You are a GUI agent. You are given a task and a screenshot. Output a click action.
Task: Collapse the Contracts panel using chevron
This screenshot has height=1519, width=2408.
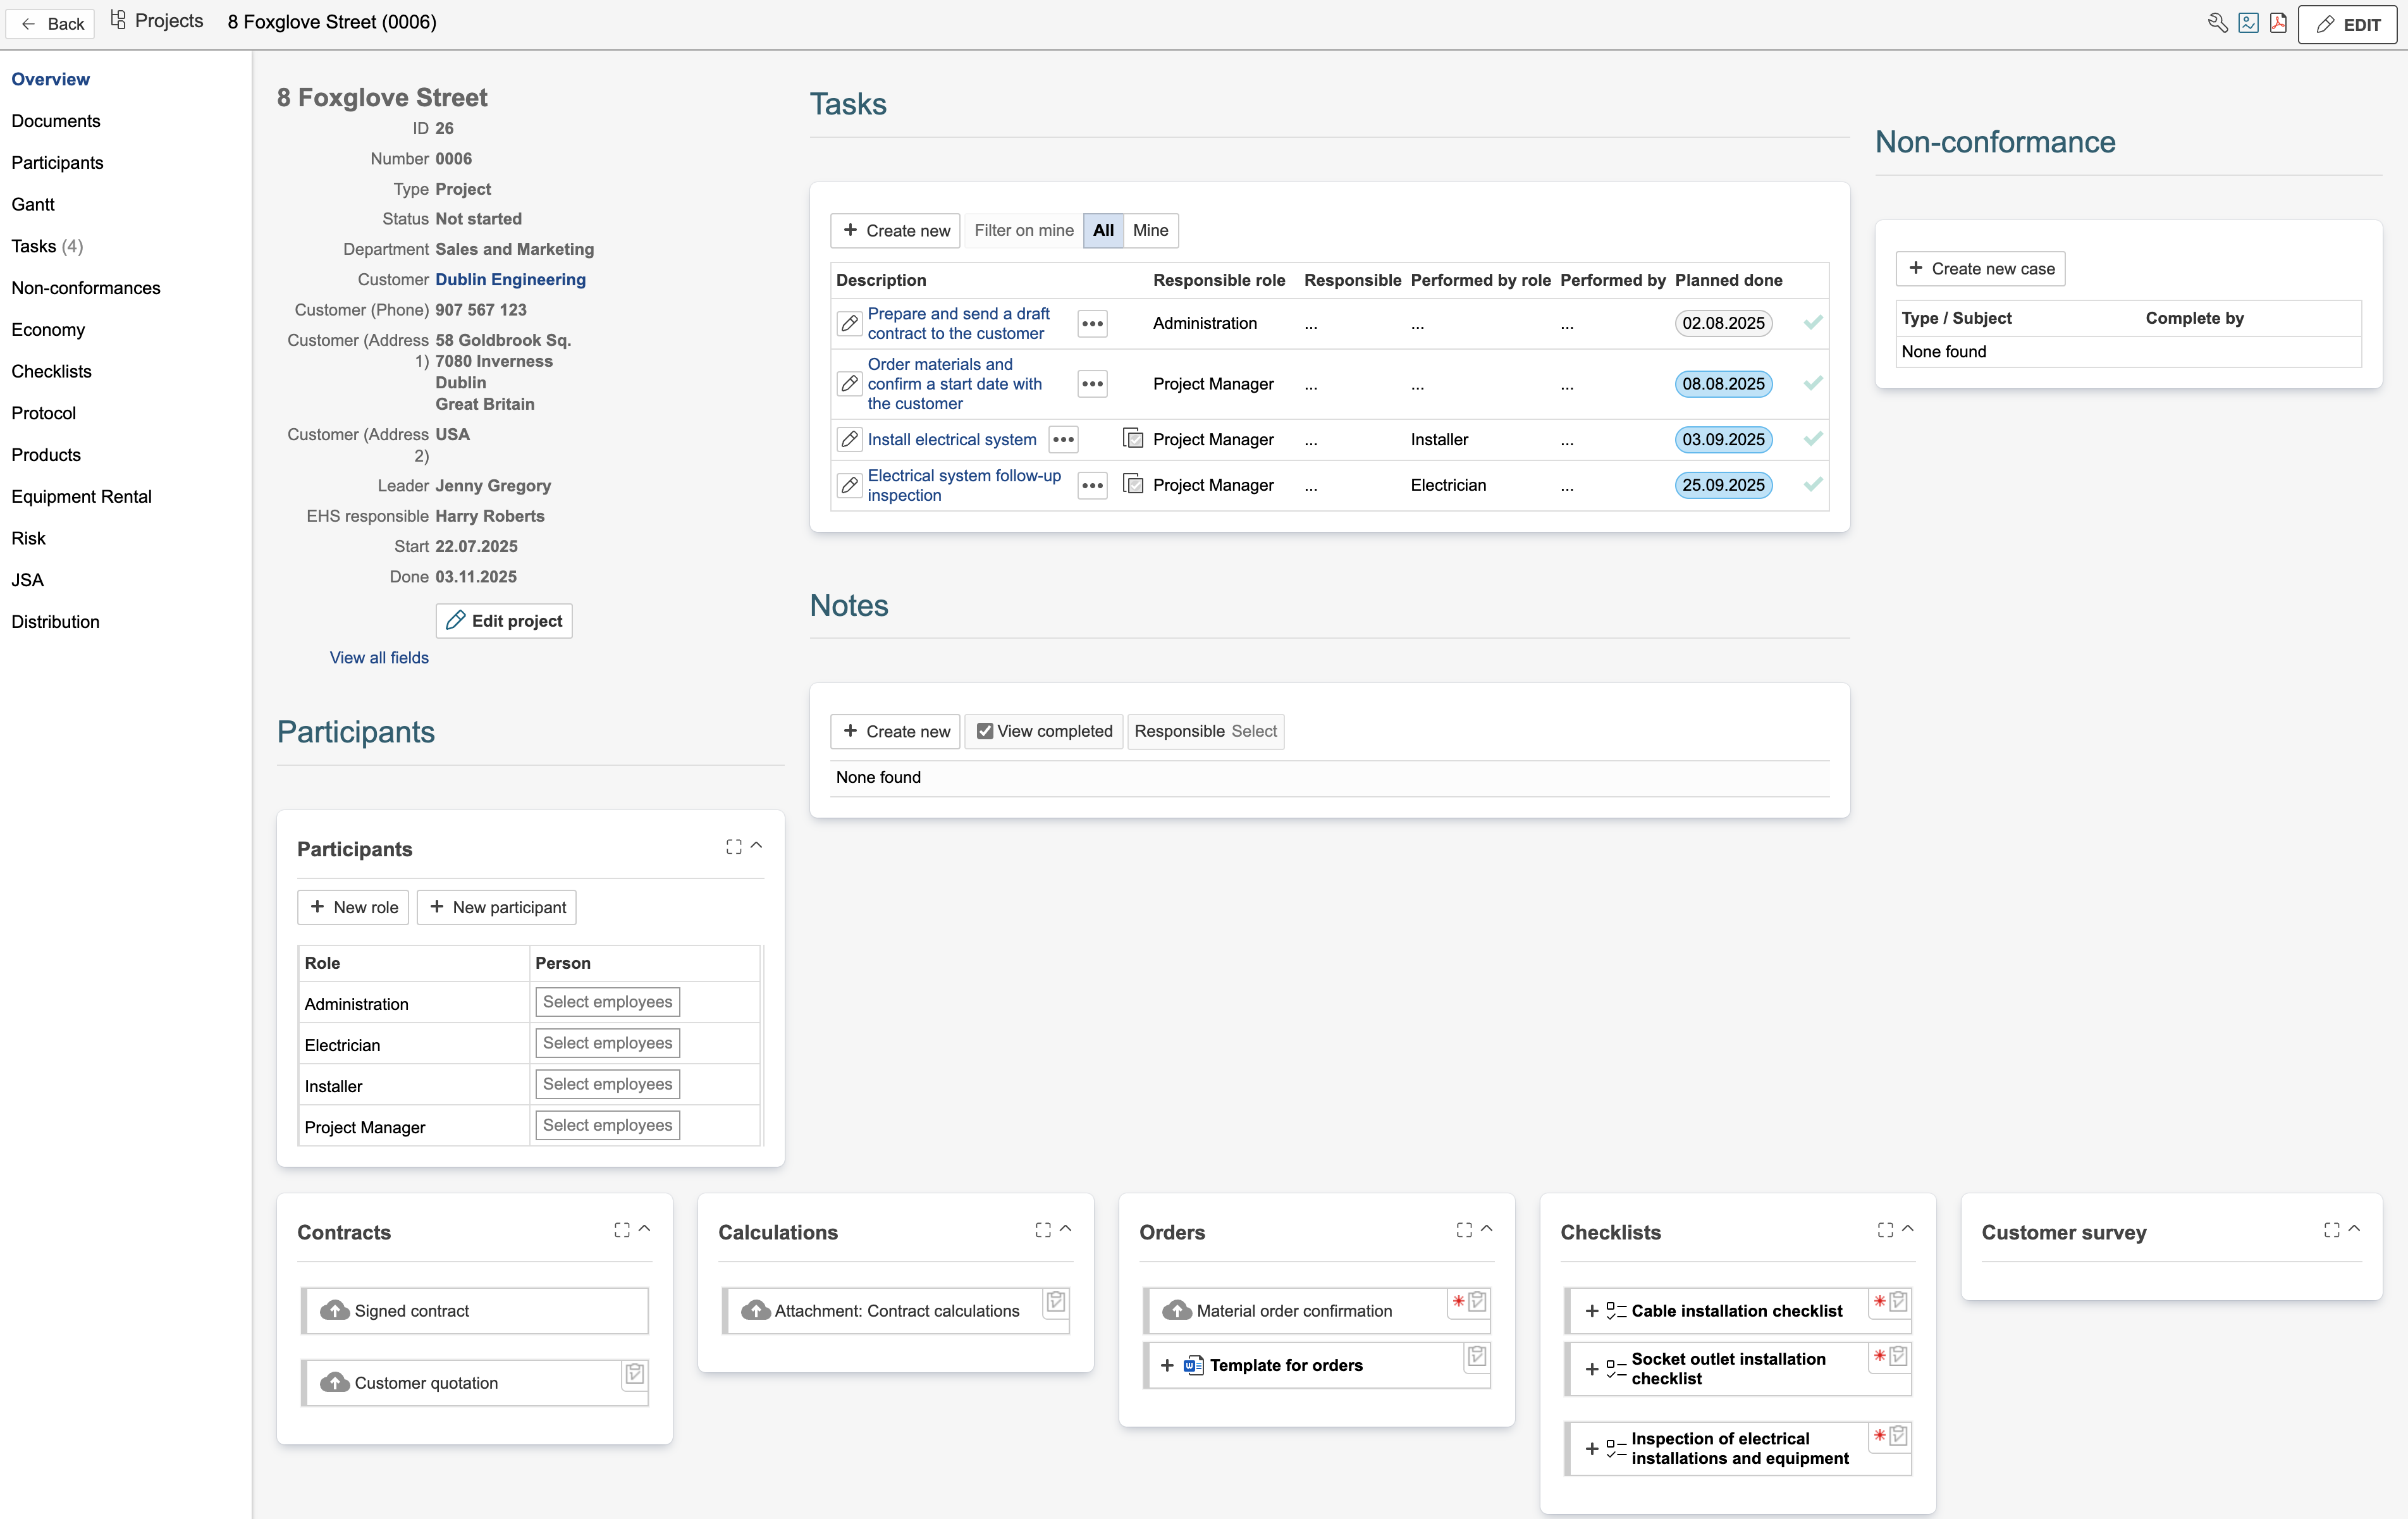(x=645, y=1229)
